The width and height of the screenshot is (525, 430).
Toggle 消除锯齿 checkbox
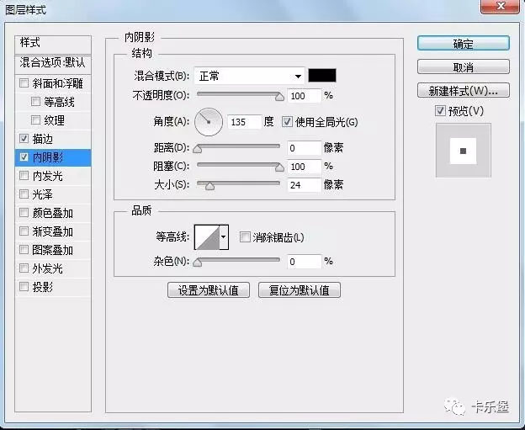pos(245,237)
